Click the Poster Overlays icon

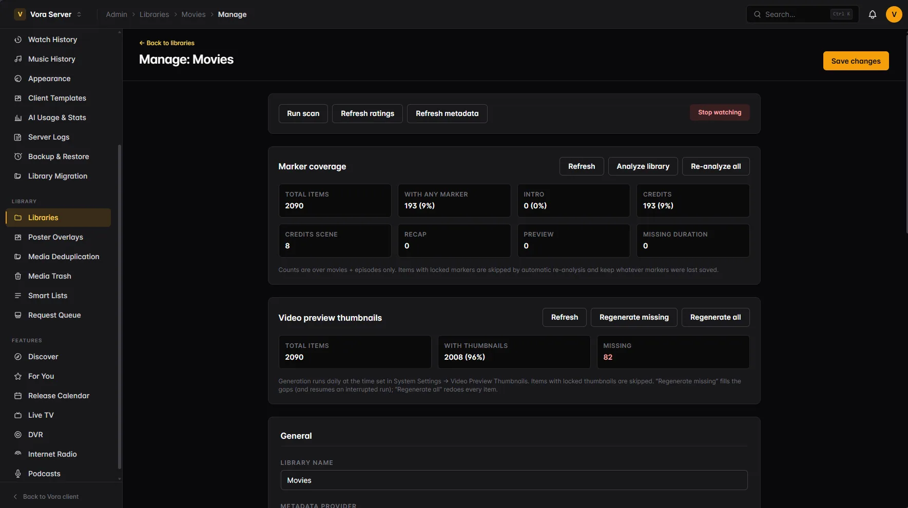pyautogui.click(x=18, y=237)
